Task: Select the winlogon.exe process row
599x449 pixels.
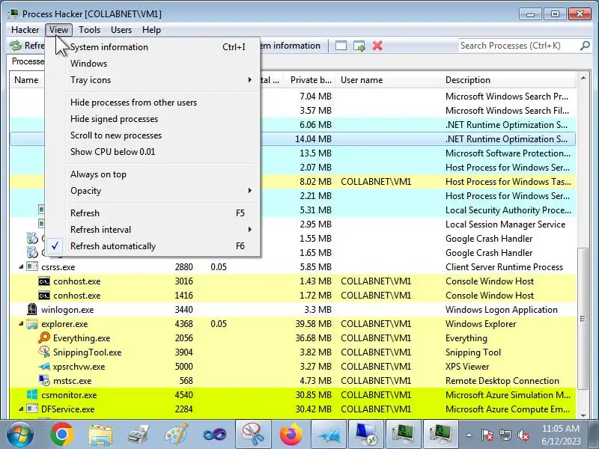Action: click(x=293, y=310)
